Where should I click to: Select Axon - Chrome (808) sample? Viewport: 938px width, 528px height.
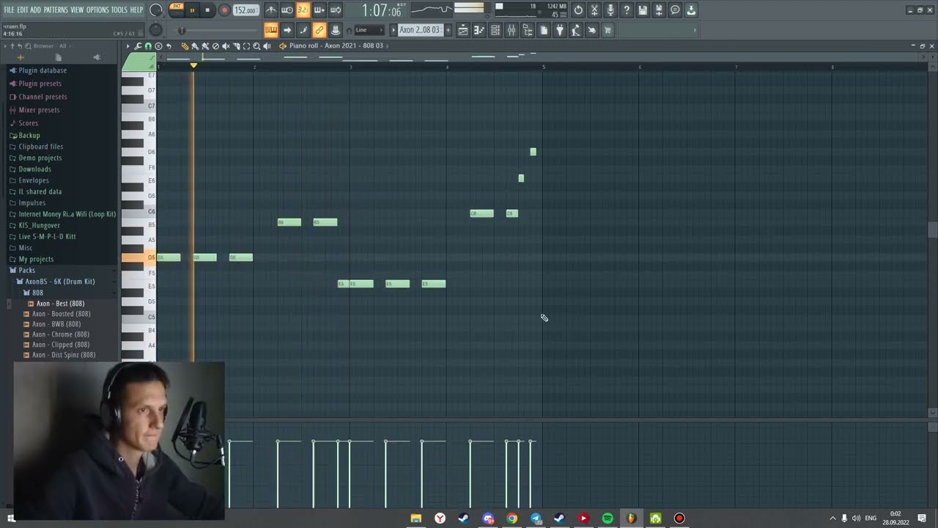[x=61, y=334]
